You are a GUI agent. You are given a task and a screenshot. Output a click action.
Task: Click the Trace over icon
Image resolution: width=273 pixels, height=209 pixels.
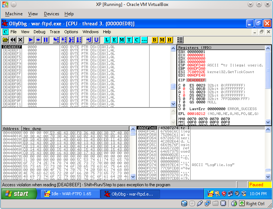79,40
